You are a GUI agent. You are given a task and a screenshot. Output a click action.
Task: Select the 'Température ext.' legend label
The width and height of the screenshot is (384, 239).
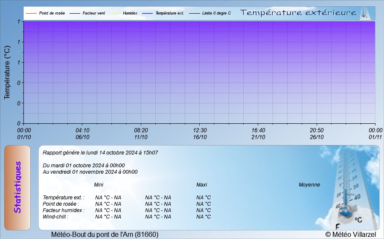pos(170,13)
